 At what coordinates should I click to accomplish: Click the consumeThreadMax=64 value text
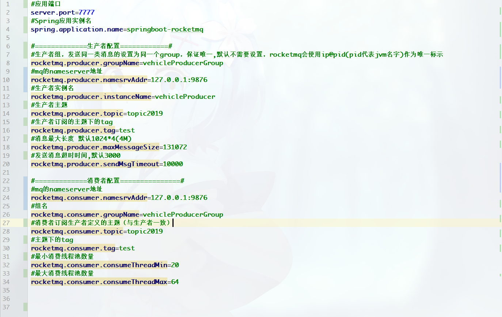tap(175, 282)
